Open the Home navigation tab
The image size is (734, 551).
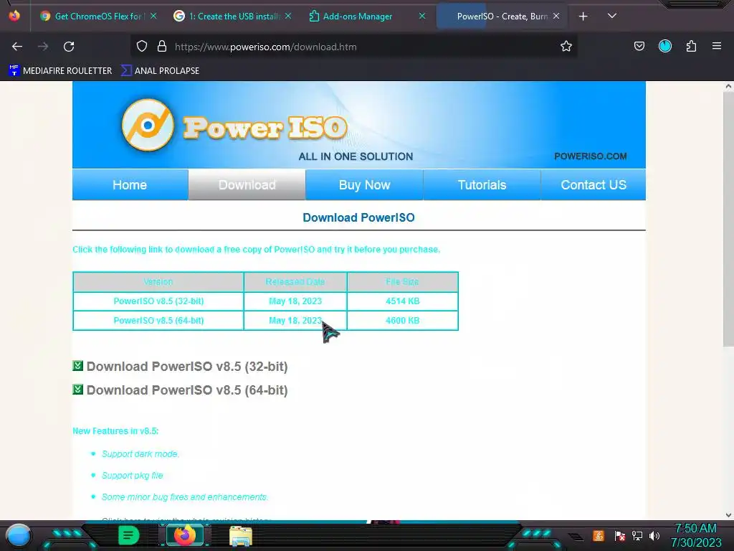(130, 184)
